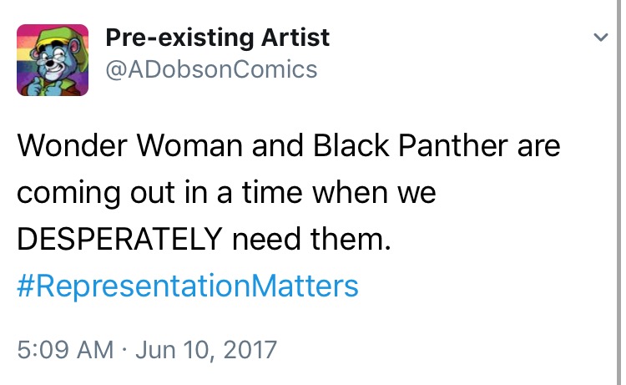Image resolution: width=626 pixels, height=385 pixels.
Task: Open the #RepresentationMatters hashtag
Action: [188, 286]
